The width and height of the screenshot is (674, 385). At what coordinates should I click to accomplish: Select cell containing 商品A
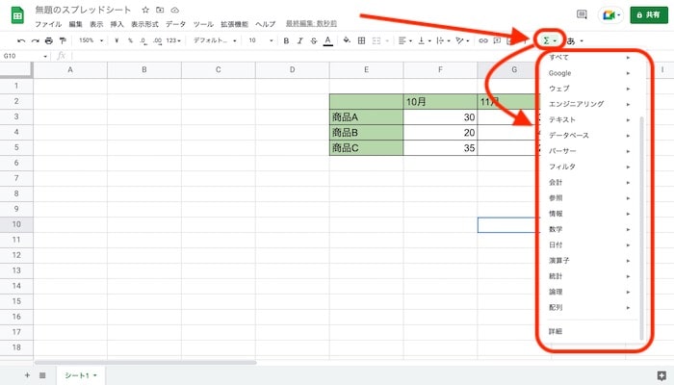(366, 116)
